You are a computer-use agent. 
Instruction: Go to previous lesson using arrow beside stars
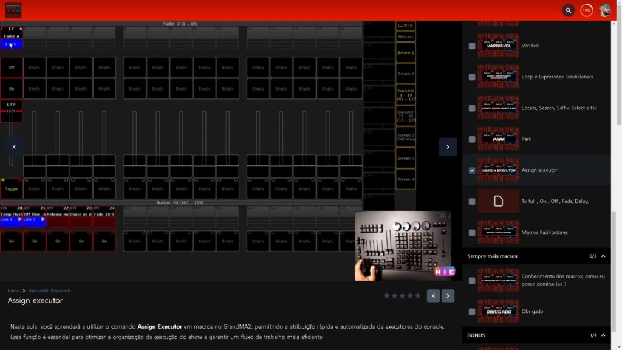433,296
